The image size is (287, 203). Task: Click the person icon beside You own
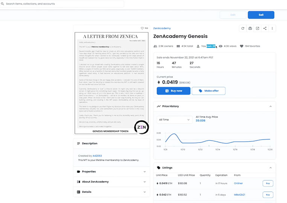[198, 46]
